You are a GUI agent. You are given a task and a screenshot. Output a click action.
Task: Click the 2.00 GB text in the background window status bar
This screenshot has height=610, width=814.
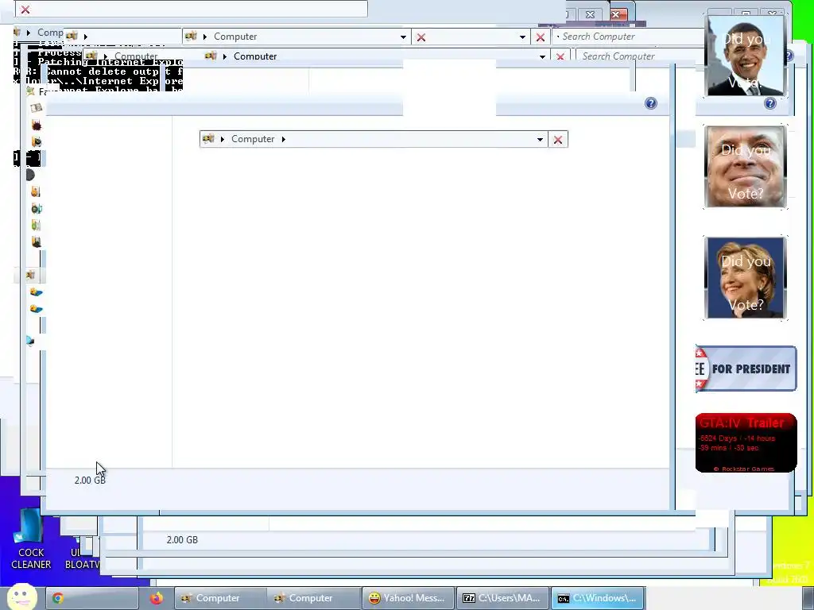(x=182, y=540)
